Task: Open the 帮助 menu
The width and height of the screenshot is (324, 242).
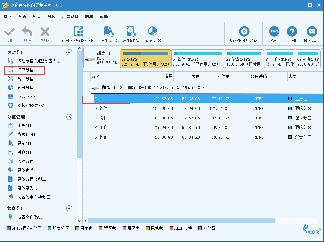Action: (x=104, y=17)
